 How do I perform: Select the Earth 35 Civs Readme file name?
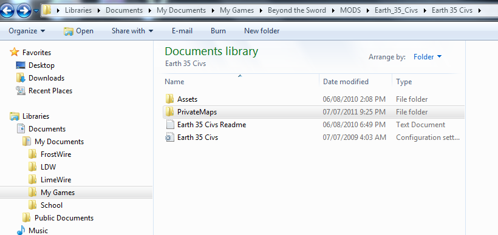tap(211, 125)
